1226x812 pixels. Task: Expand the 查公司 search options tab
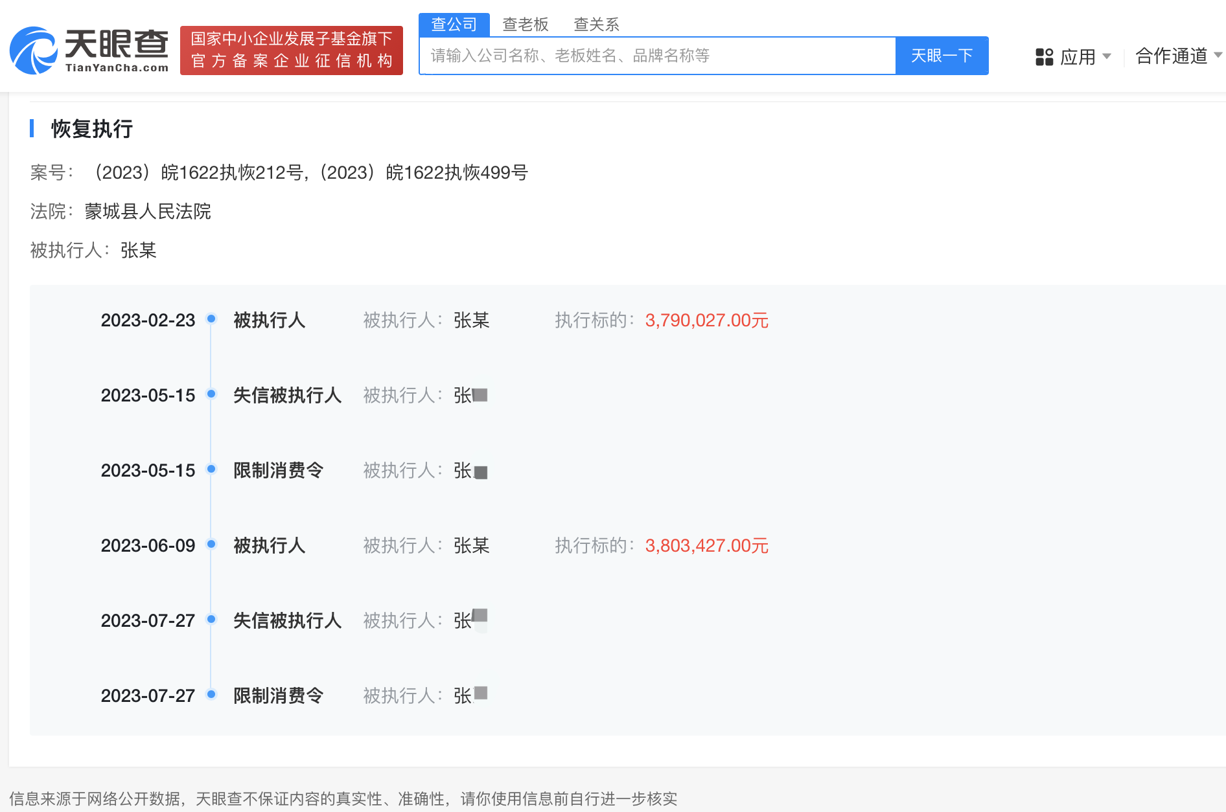454,24
